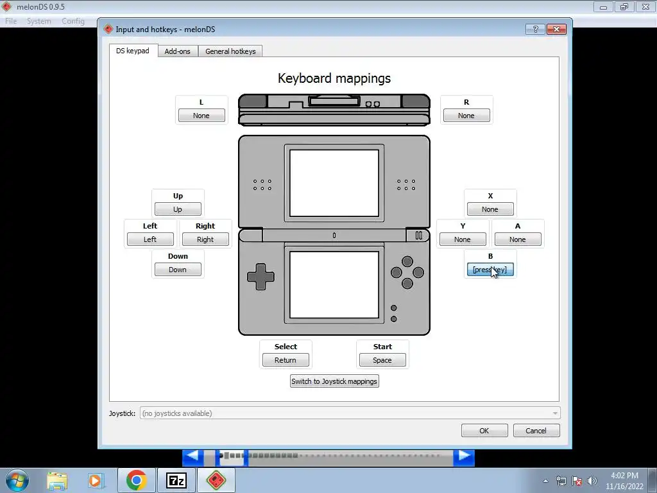Click the clock showing 4:02 PM

pyautogui.click(x=624, y=476)
